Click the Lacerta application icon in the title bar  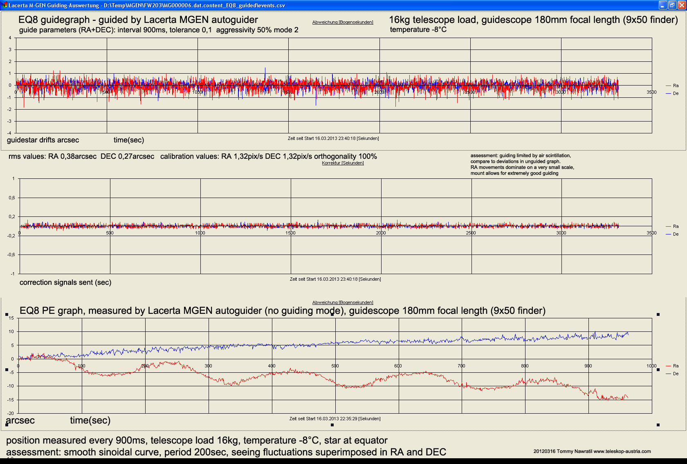pos(3,5)
